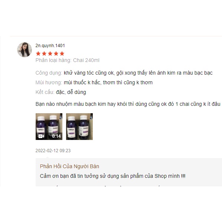222x222 pixels.
Task: Open the profile avatar of reviewer 2n.quynh.1401
Action: click(25, 49)
